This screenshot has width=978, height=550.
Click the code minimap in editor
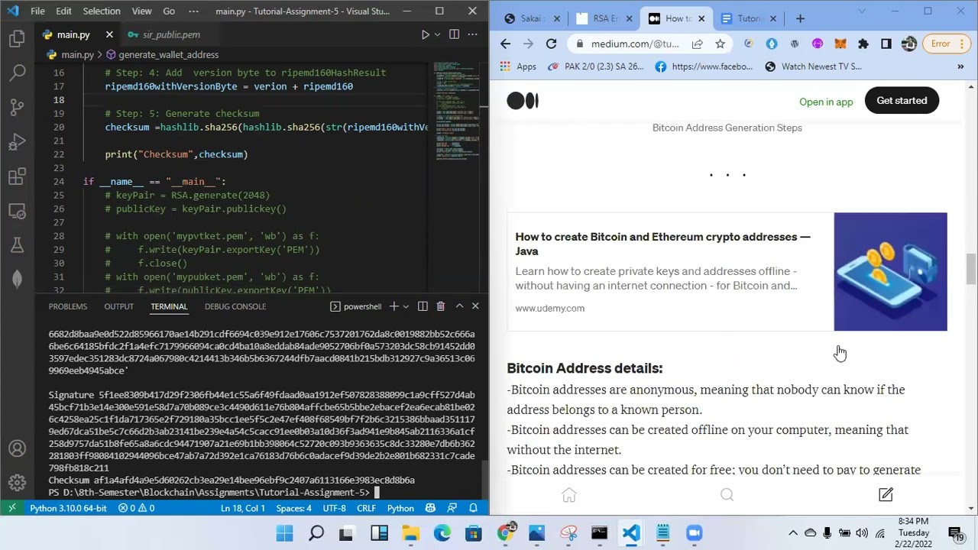[x=456, y=111]
